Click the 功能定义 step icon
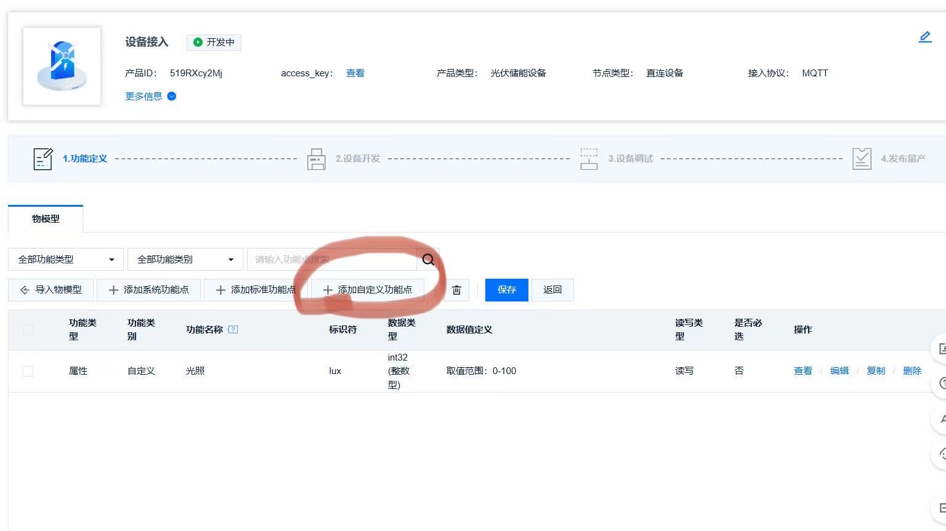The height and width of the screenshot is (531, 946). click(x=42, y=159)
